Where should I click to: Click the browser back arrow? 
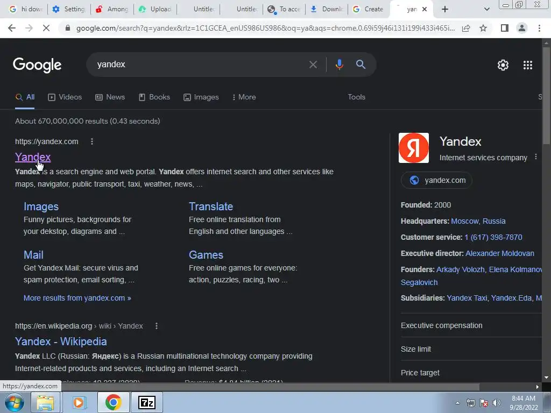pos(12,28)
